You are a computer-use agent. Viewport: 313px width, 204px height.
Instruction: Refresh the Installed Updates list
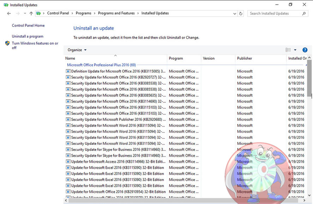click(241, 13)
